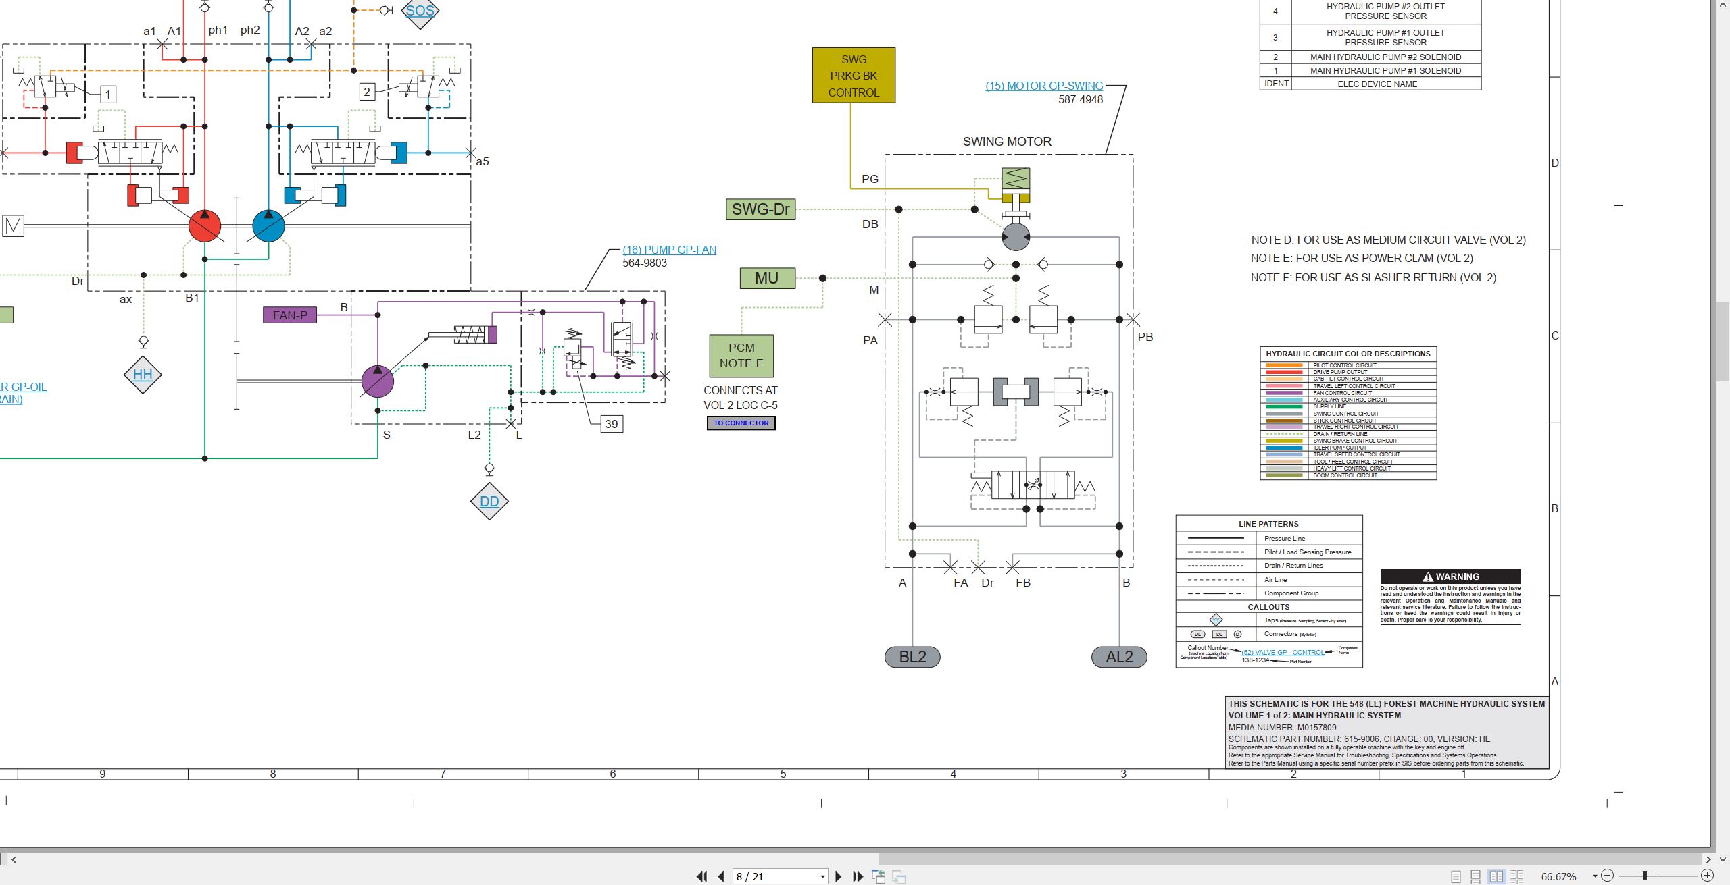
Task: Click the next view navigation icon
Action: [x=899, y=876]
